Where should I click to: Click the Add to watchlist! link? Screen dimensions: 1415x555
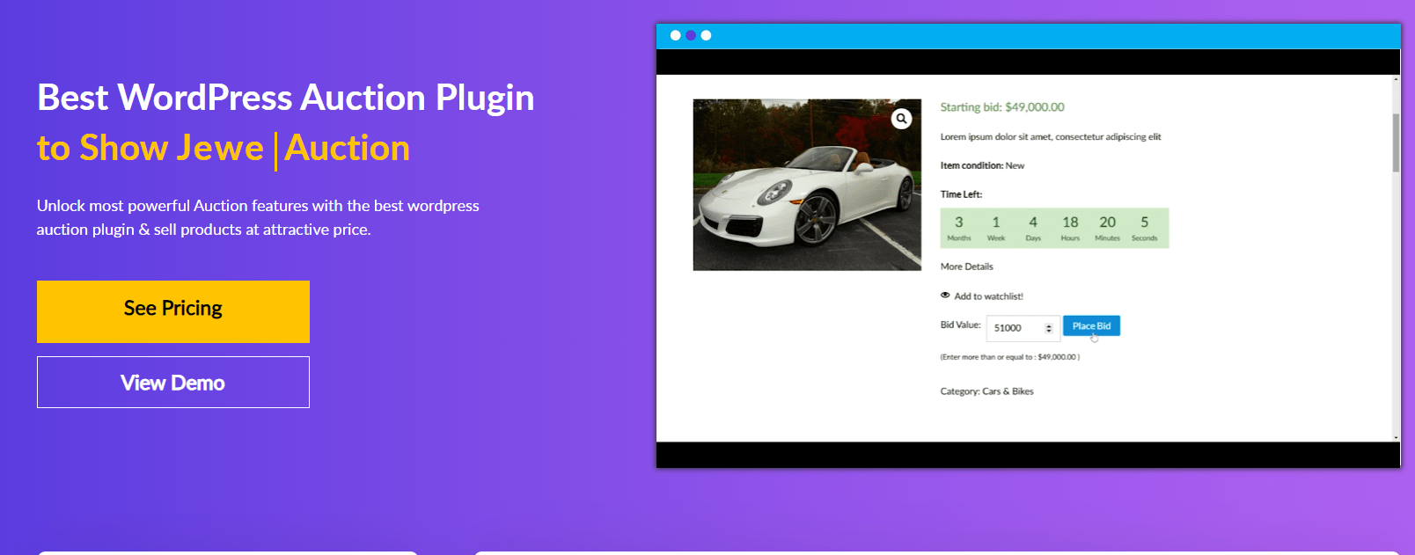tap(988, 296)
